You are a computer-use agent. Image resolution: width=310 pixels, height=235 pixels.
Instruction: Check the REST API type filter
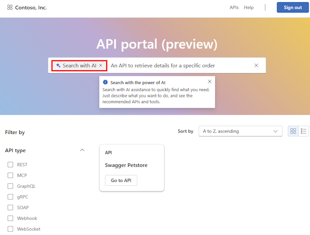point(10,164)
